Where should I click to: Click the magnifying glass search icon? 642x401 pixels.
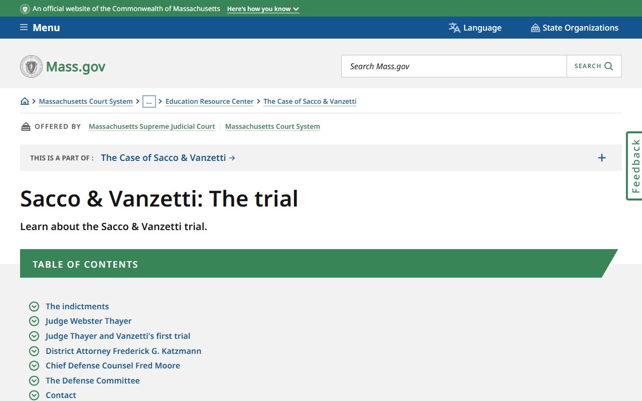609,66
